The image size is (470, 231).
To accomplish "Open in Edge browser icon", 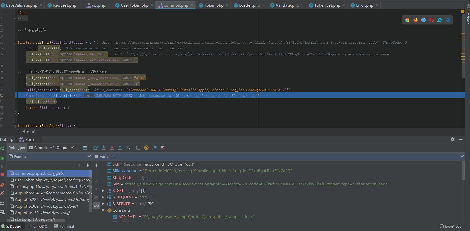I will (x=448, y=20).
